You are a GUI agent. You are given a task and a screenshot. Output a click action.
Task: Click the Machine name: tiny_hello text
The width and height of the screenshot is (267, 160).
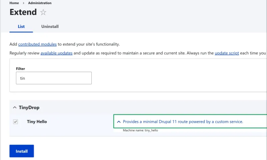(140, 130)
